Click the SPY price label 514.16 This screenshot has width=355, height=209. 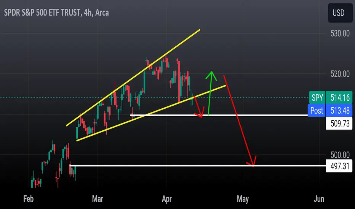coord(331,98)
